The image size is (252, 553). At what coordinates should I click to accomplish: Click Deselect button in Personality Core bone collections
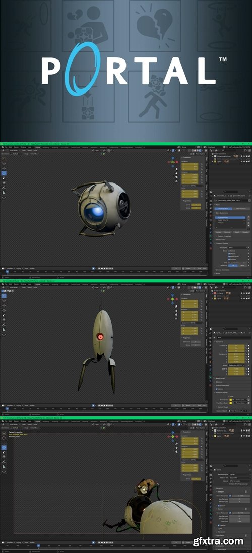pos(245,232)
